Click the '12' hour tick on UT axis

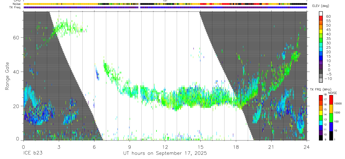pos(165,147)
